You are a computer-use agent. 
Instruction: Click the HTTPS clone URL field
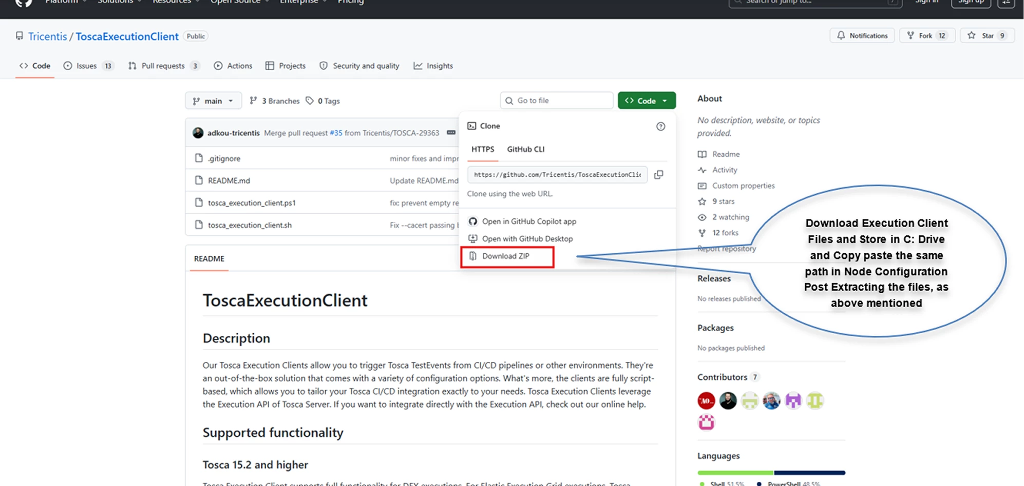coord(557,175)
